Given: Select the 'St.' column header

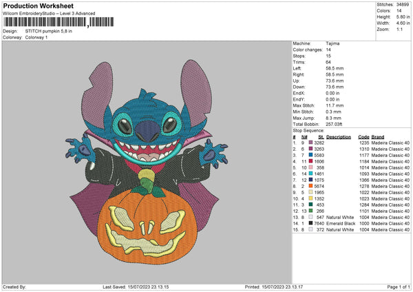Looking at the screenshot, I should point(321,137).
